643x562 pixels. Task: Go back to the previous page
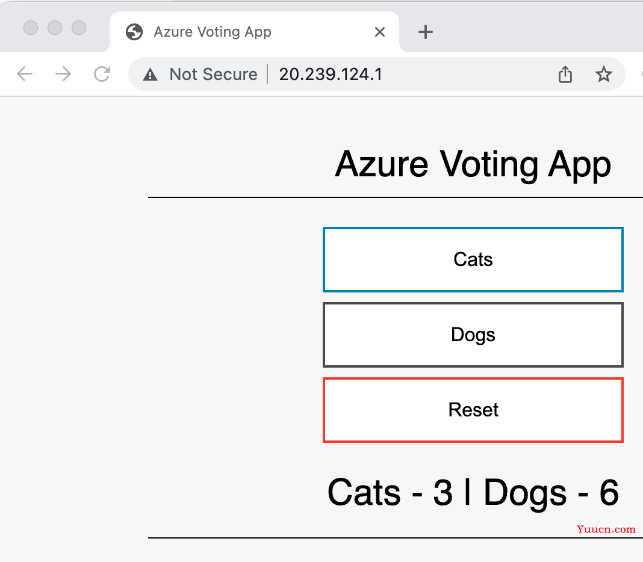[x=25, y=74]
